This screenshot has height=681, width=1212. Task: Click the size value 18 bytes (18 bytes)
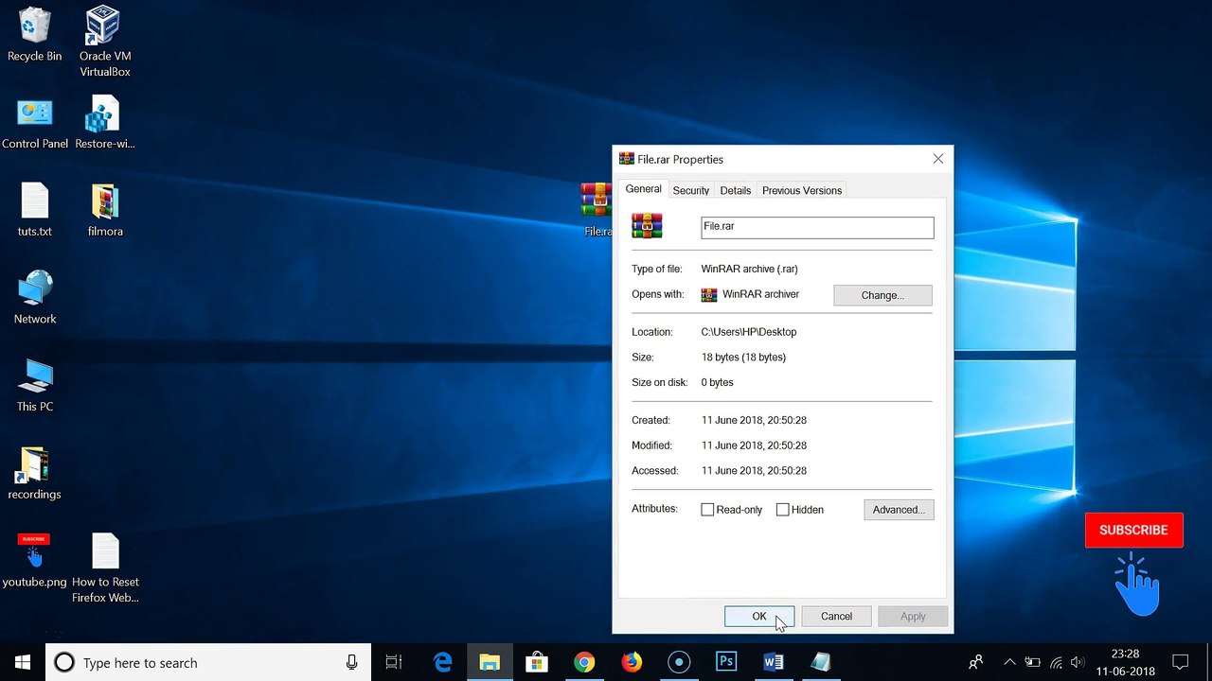point(743,358)
